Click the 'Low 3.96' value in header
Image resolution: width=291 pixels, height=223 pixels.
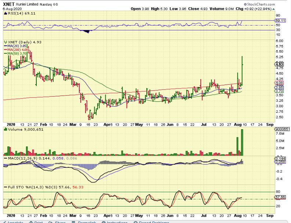[178, 9]
